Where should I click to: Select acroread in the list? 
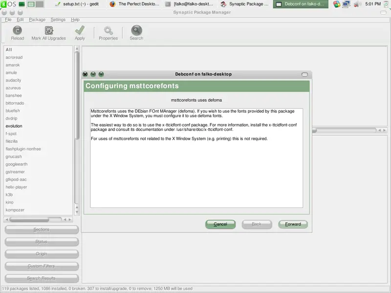(38, 57)
